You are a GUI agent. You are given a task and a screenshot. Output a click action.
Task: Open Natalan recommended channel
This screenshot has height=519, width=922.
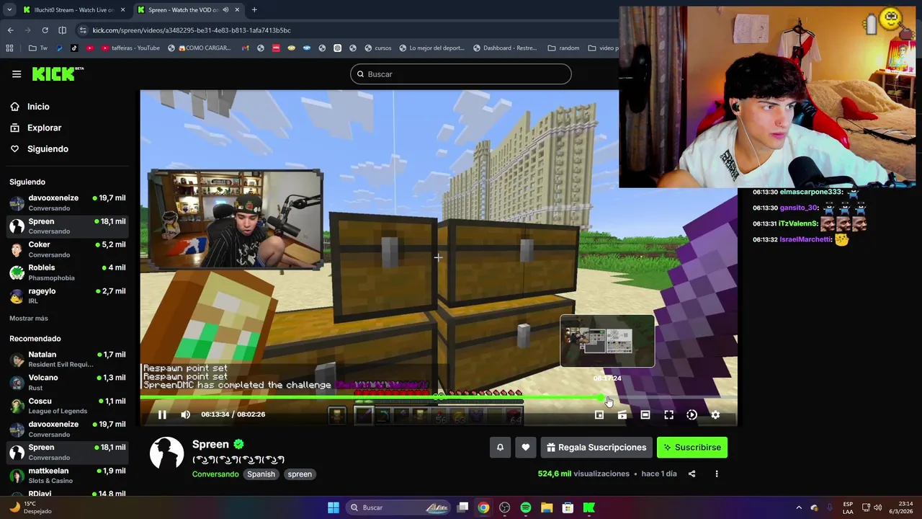68,359
